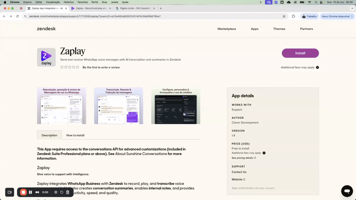Restart the recording with circular arrow icon

click(x=62, y=192)
